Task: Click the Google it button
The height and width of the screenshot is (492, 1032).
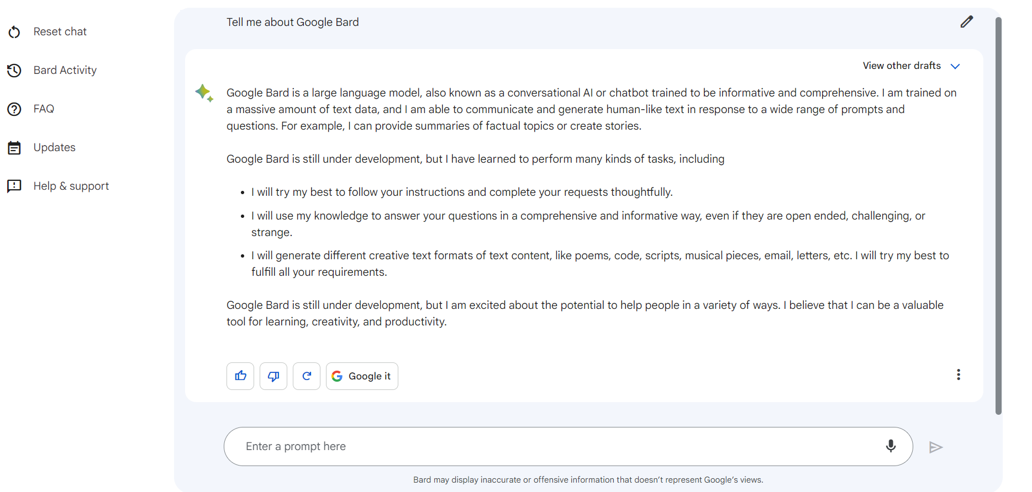Action: pos(362,376)
